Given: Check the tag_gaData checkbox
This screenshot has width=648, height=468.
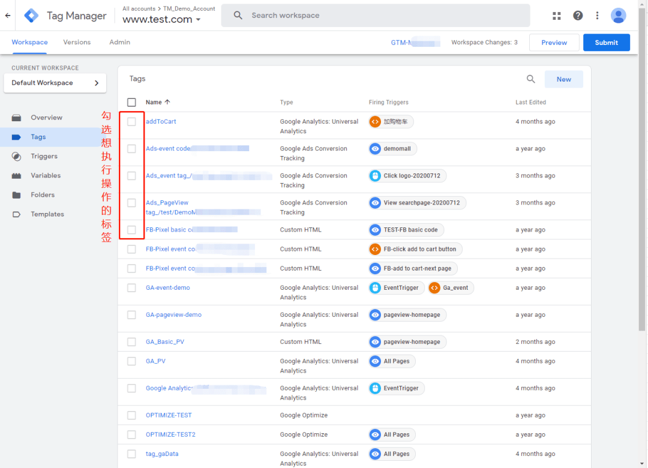Looking at the screenshot, I should click(x=131, y=454).
